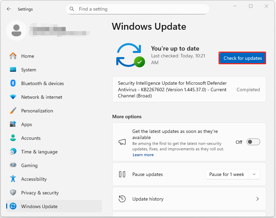The width and height of the screenshot is (276, 218).
Task: Open the Learn more link
Action: [143, 155]
